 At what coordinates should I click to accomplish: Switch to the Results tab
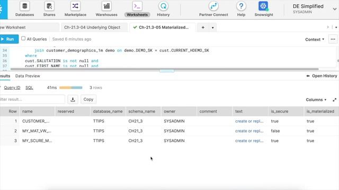[x=5, y=76]
